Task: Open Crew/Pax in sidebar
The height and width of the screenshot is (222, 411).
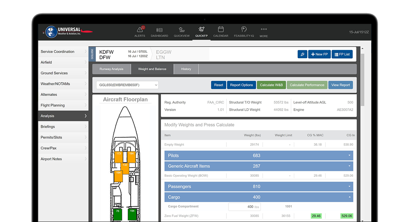Action: 63,148
